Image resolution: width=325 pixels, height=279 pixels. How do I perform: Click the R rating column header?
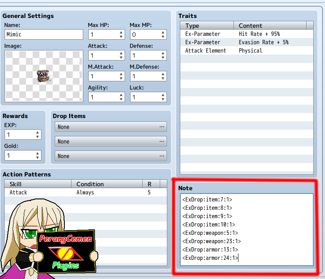coord(151,184)
